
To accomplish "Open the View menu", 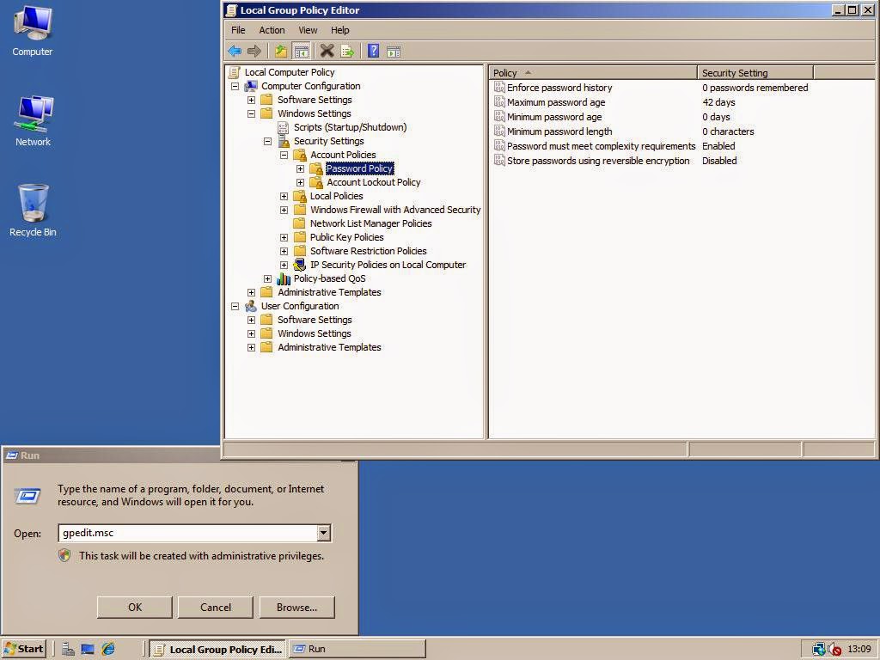I will 308,29.
